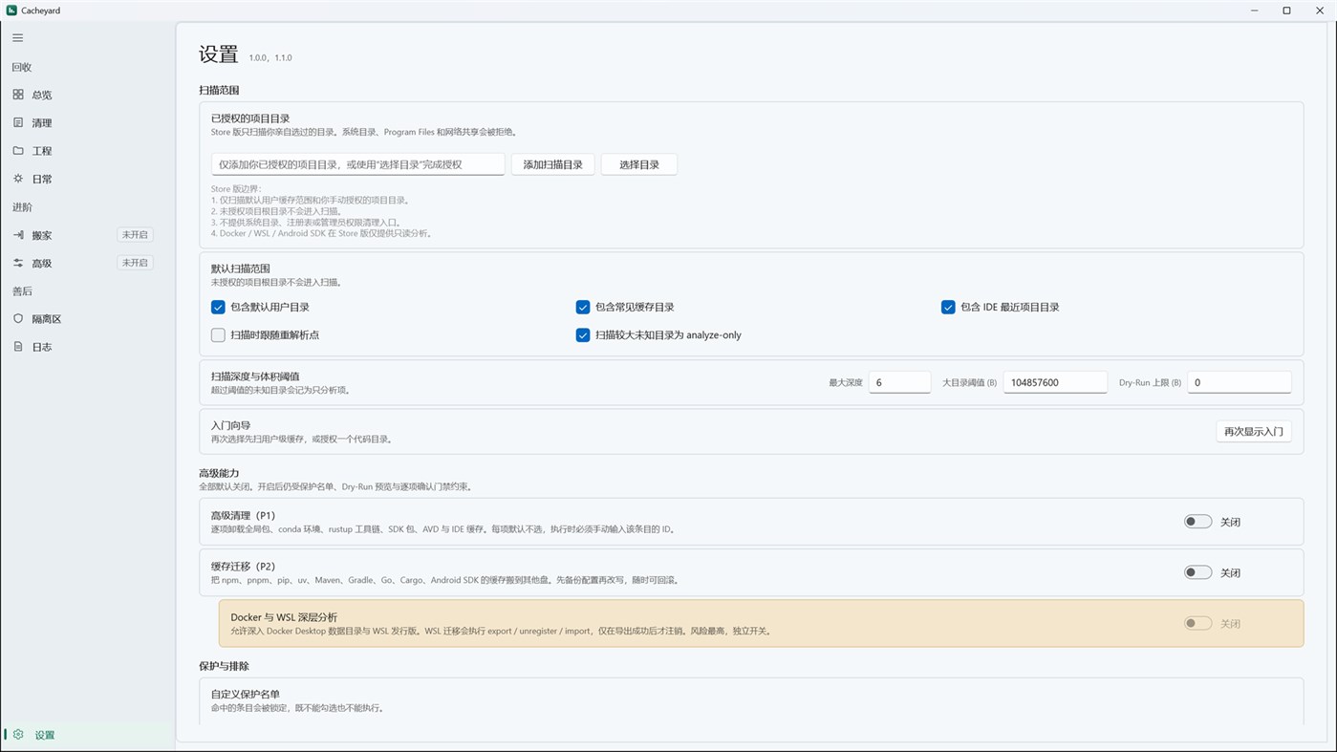Image resolution: width=1337 pixels, height=752 pixels.
Task: Uncheck 包含常见缓存目录 option
Action: (x=583, y=307)
